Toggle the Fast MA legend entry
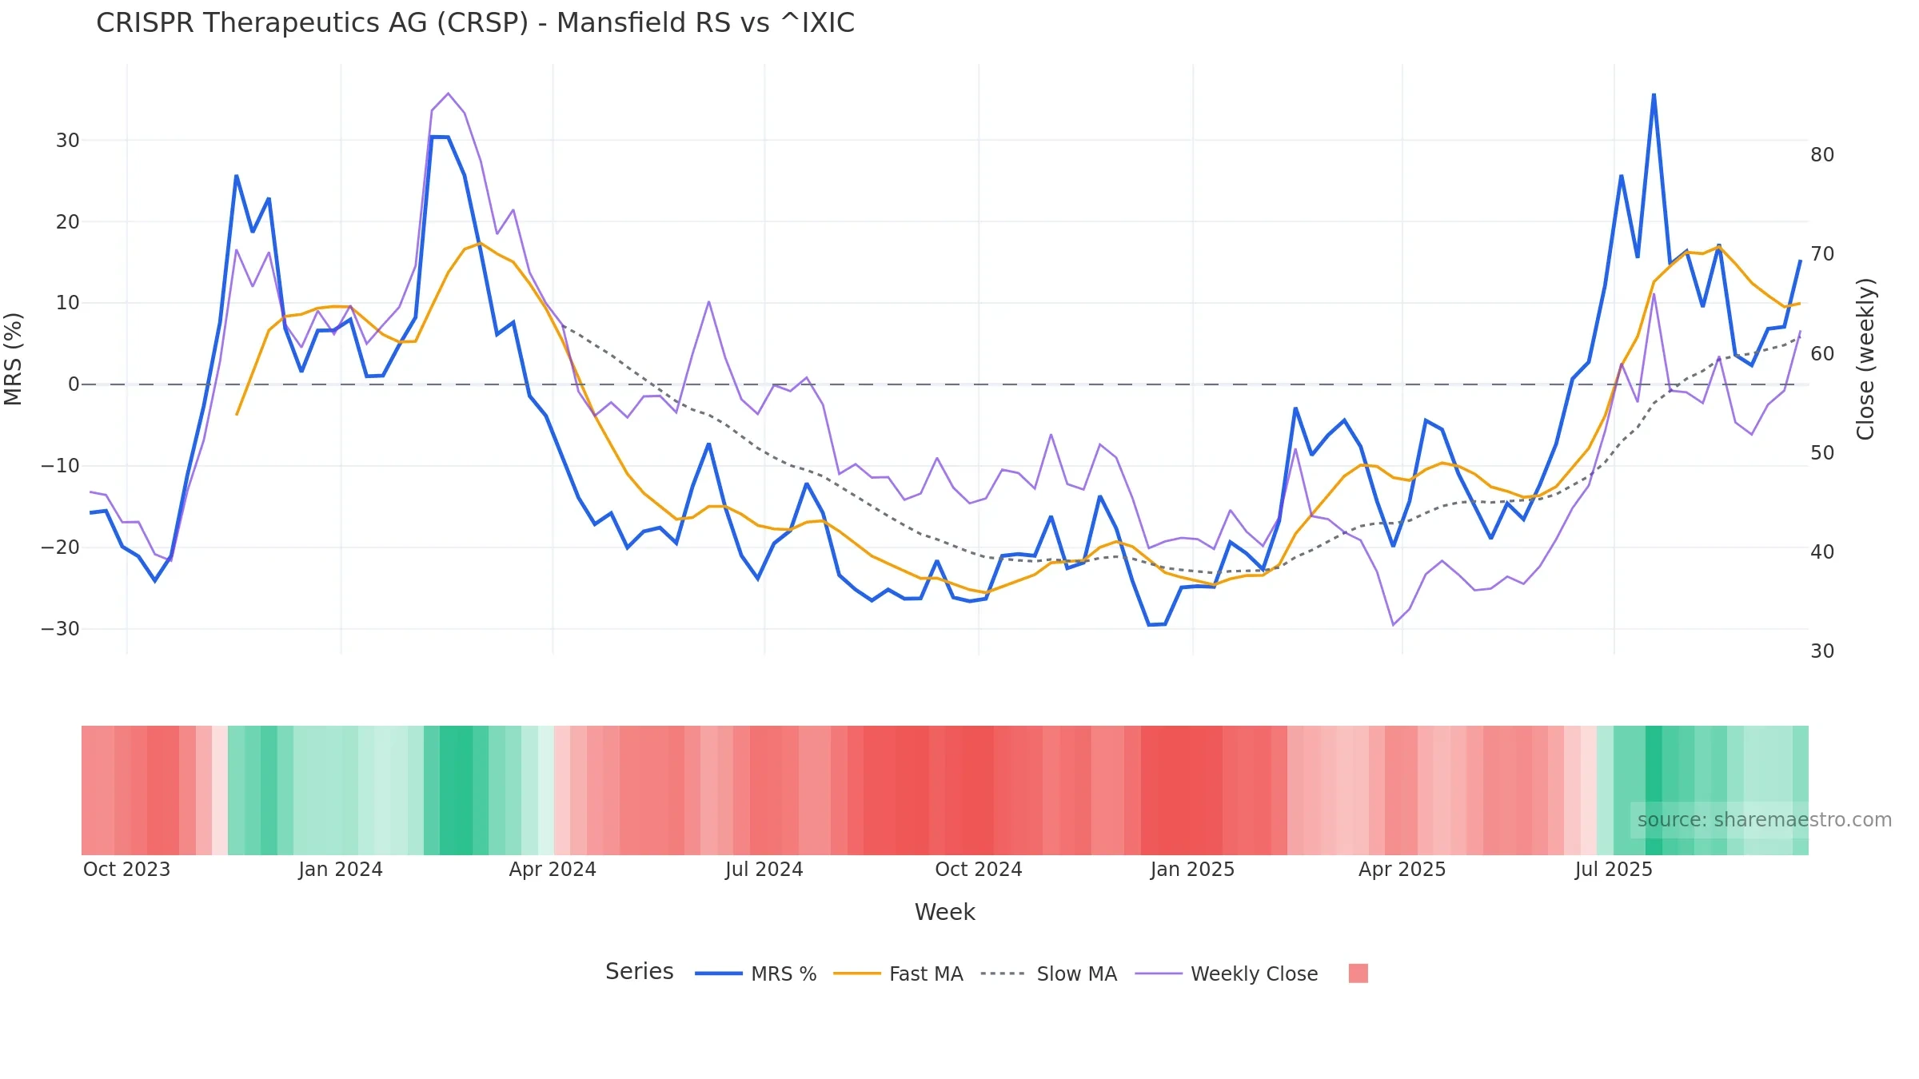 898,973
